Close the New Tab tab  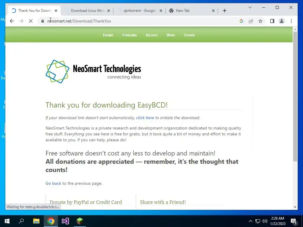pyautogui.click(x=213, y=11)
